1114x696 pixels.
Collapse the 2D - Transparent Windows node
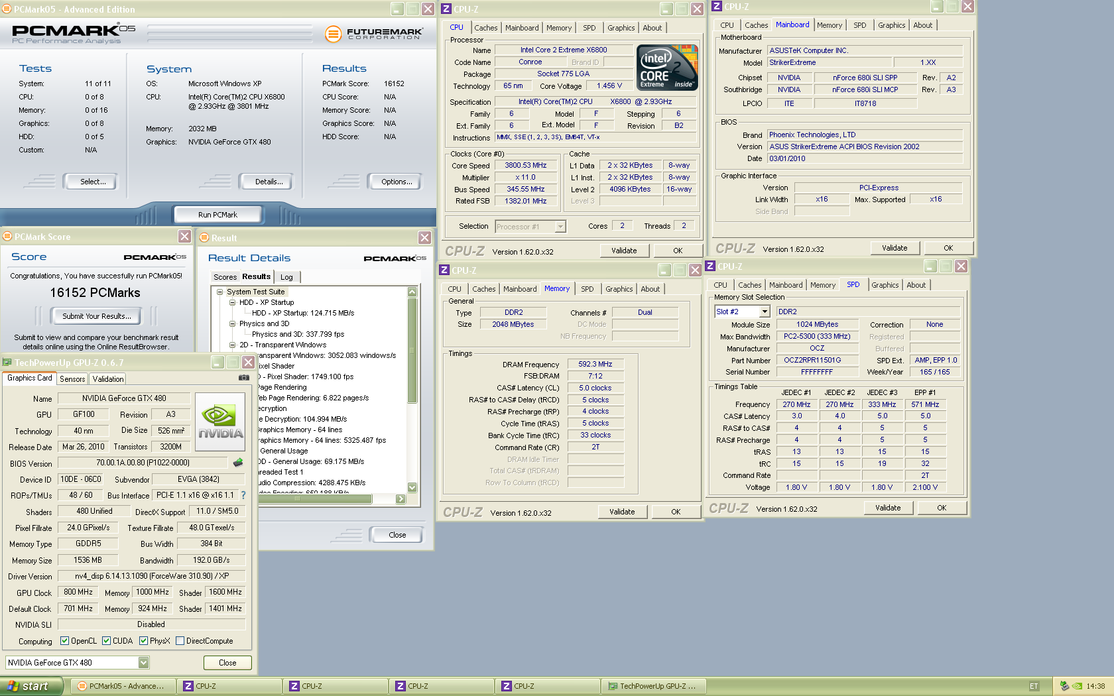point(233,345)
